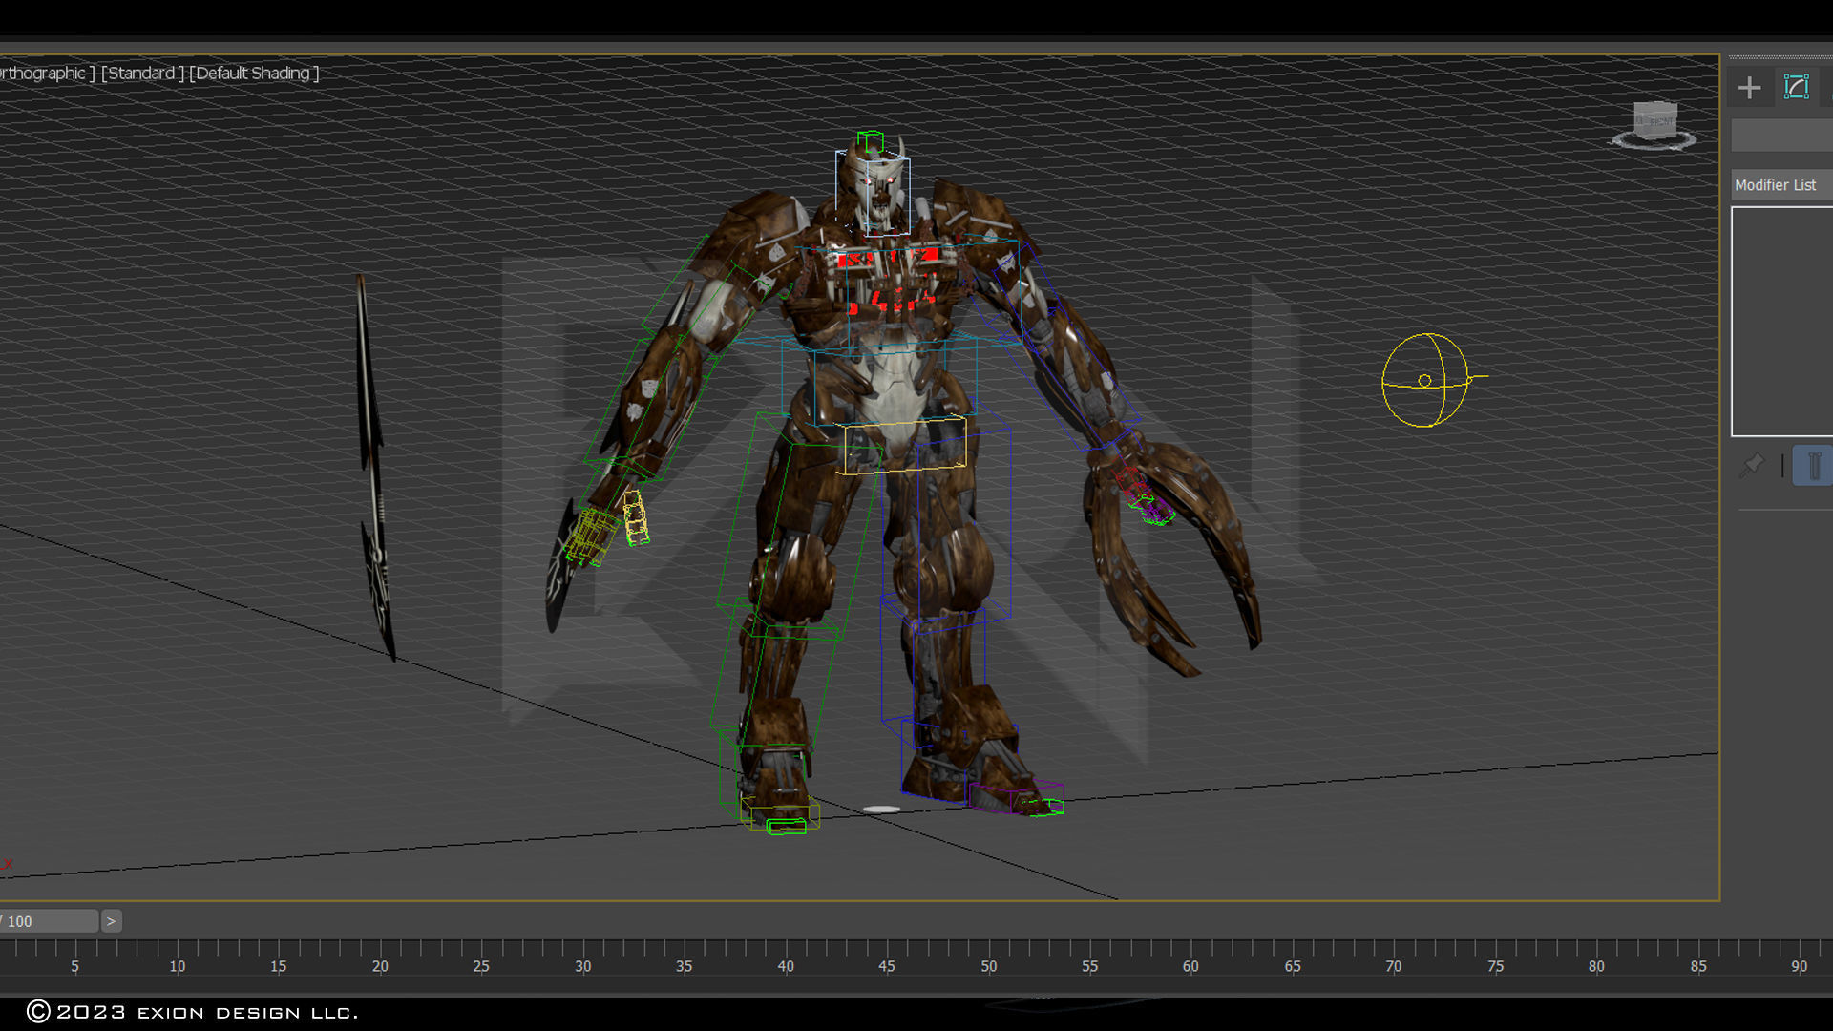
Task: Open the Orthographic view label menu
Action: [47, 74]
